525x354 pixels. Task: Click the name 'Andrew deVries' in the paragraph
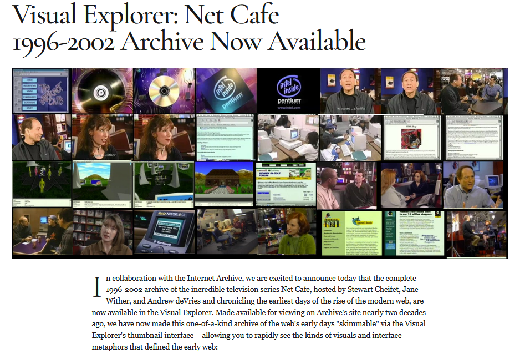click(174, 301)
